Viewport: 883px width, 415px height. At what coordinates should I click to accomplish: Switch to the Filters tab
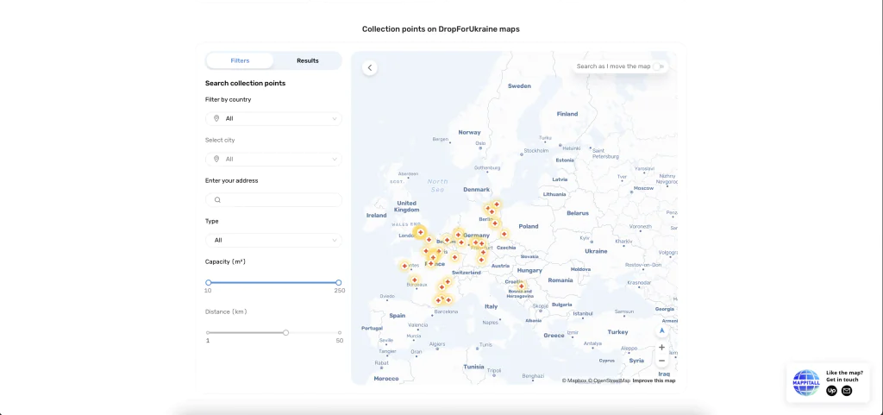[x=240, y=60]
